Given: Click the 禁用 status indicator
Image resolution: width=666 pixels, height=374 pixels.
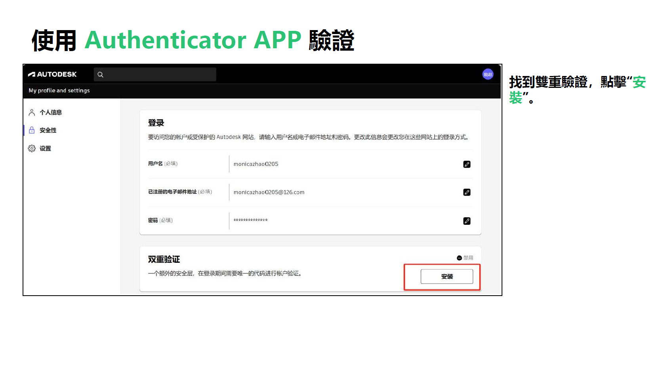Looking at the screenshot, I should pos(465,258).
